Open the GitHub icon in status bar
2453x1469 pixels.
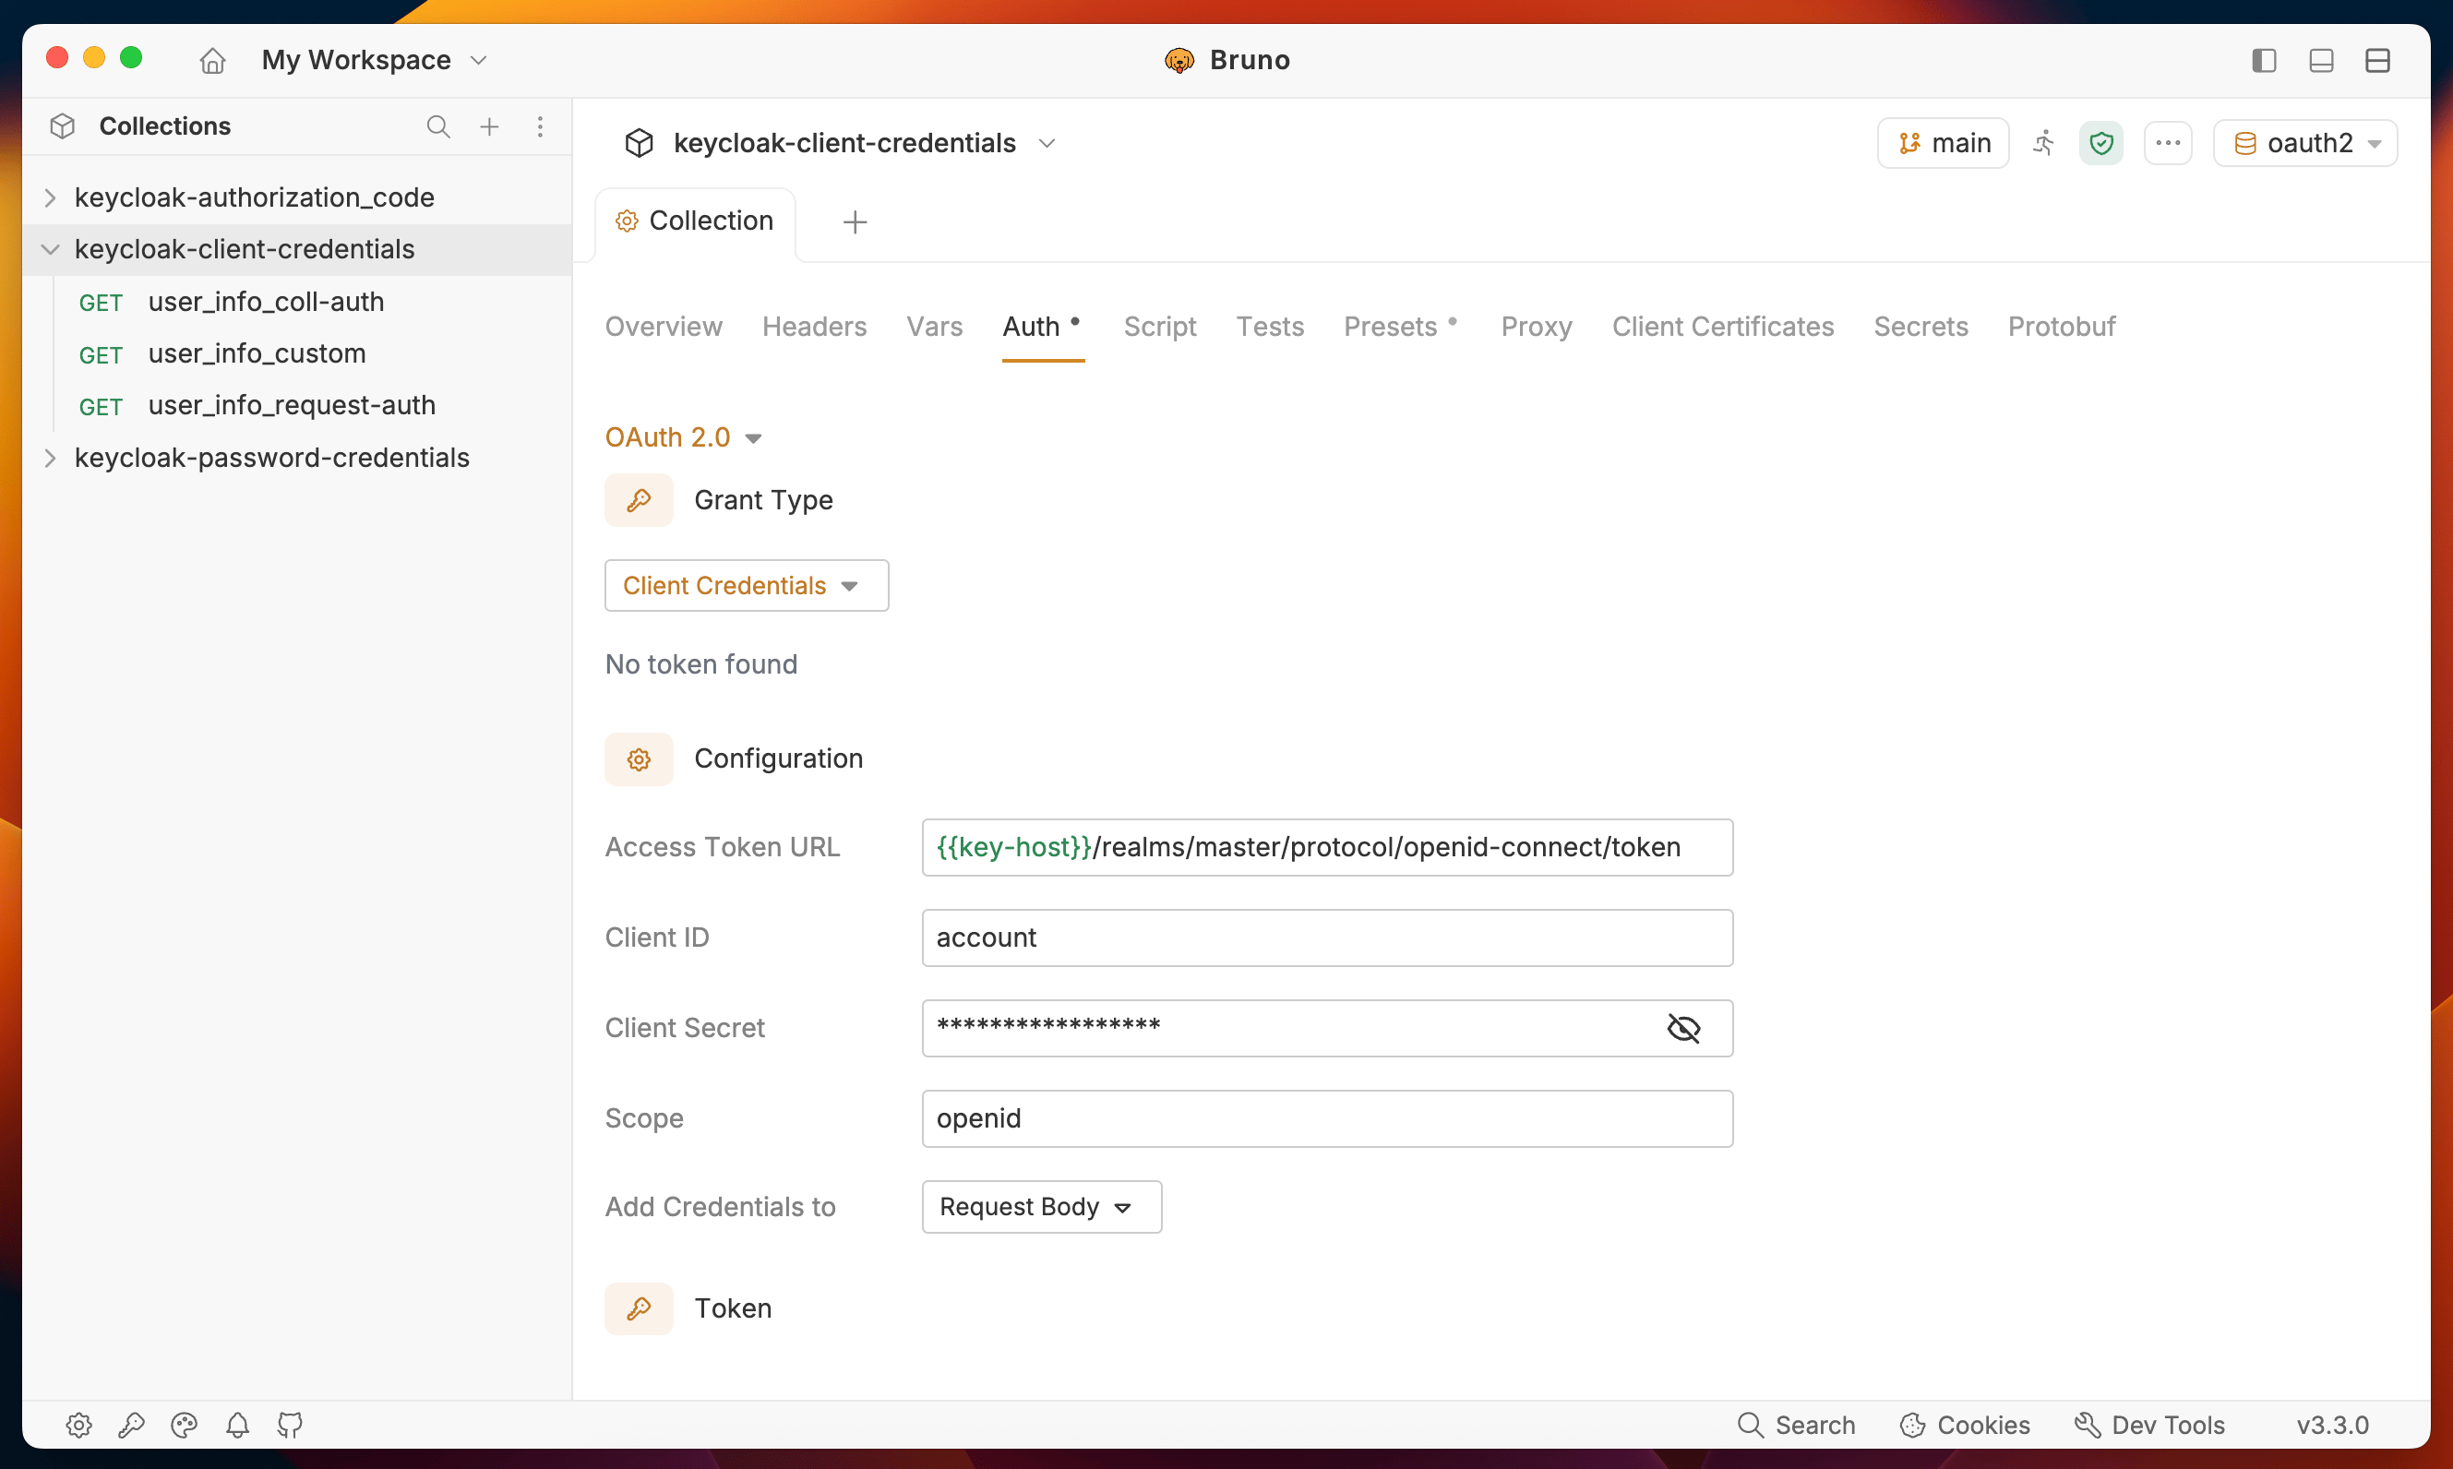point(290,1425)
